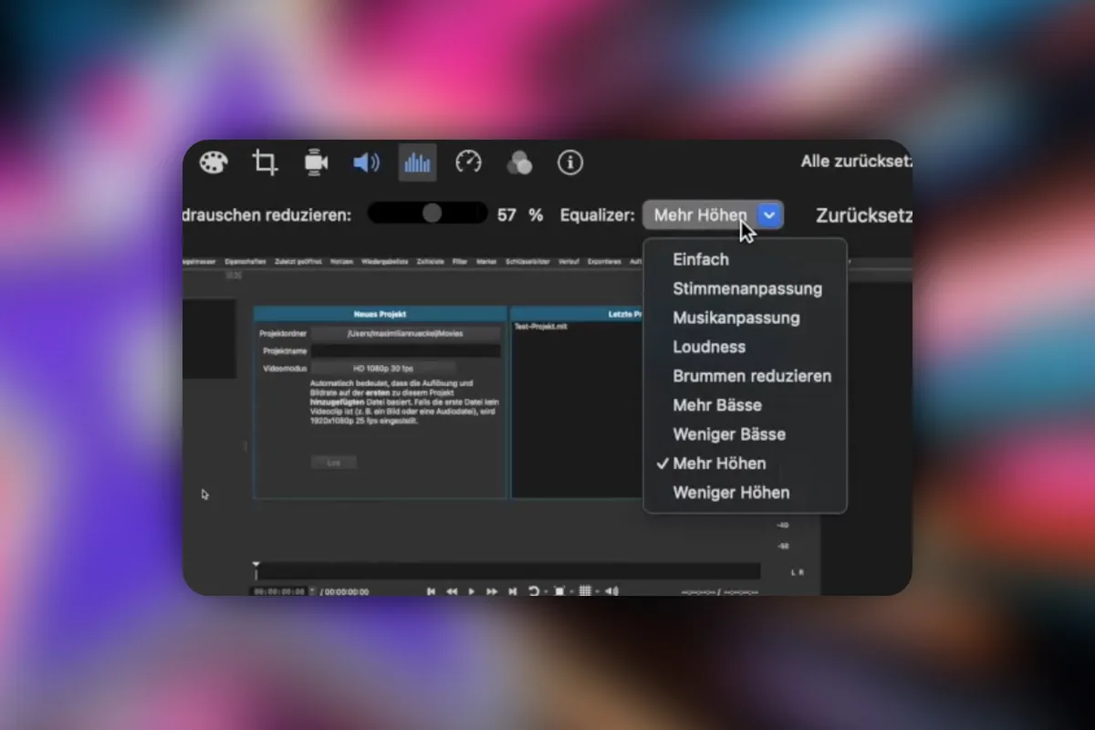
Task: Open the Verlauf toolbar item
Action: click(x=571, y=262)
